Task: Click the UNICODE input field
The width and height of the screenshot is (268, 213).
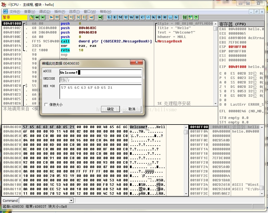Action: tap(101, 80)
